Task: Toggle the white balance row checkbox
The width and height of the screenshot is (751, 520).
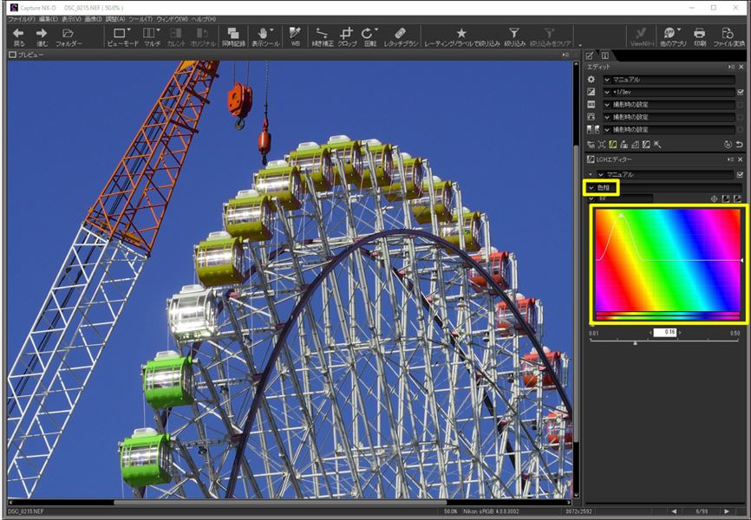Action: click(741, 104)
